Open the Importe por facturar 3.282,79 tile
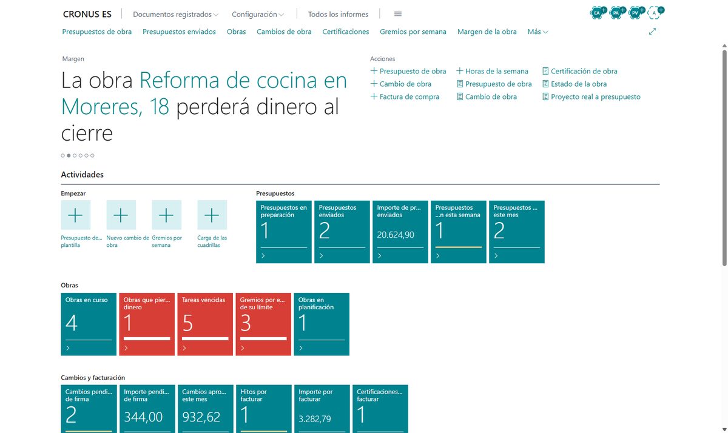The width and height of the screenshot is (728, 433). click(322, 409)
